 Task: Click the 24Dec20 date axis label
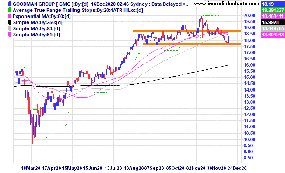coord(237,168)
